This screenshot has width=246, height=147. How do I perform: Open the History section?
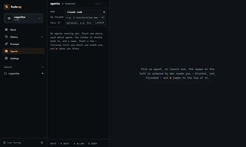point(24,37)
